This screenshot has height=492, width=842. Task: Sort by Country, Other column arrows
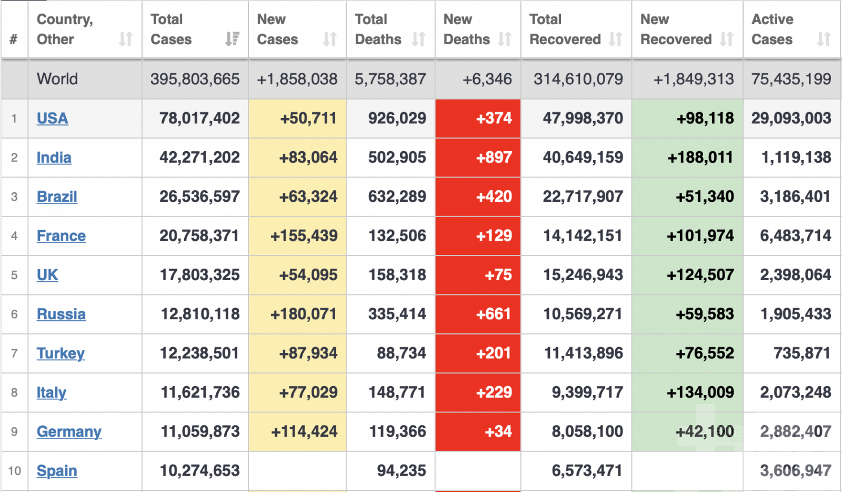coord(125,39)
